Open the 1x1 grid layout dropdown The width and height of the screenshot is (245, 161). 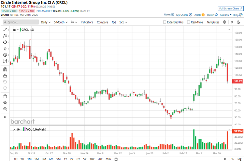click(123, 22)
